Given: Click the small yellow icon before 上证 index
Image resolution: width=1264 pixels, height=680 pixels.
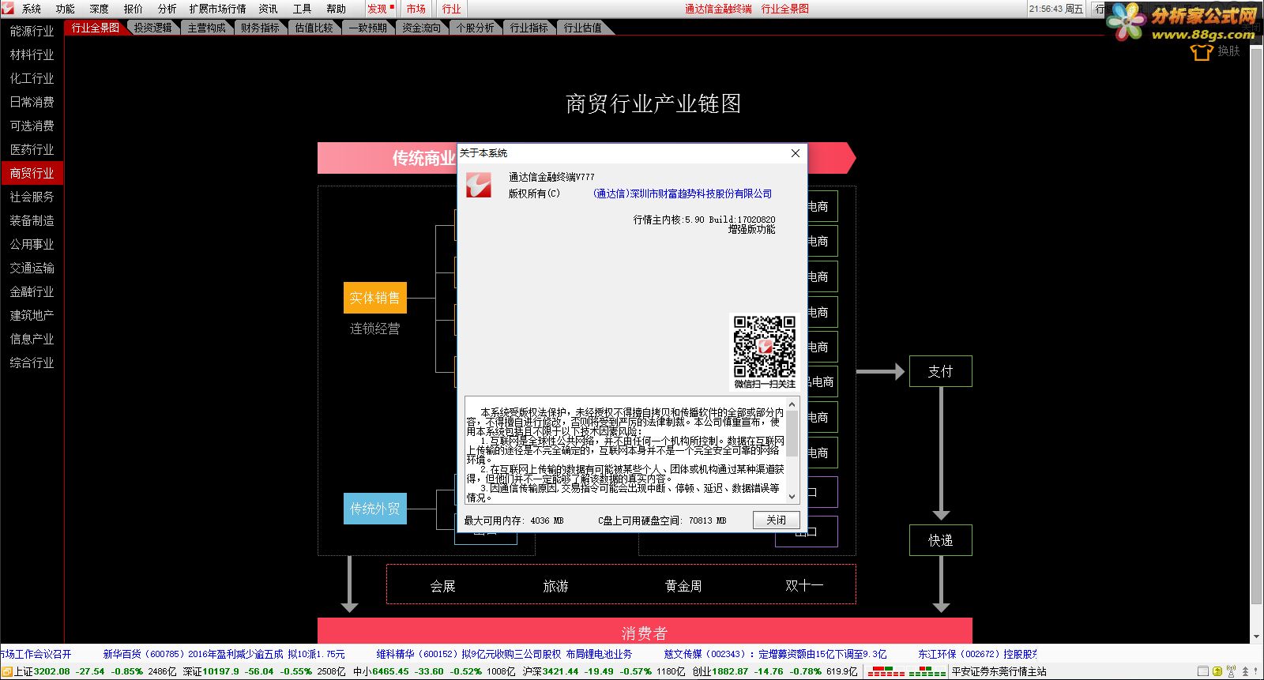Looking at the screenshot, I should click(x=6, y=672).
